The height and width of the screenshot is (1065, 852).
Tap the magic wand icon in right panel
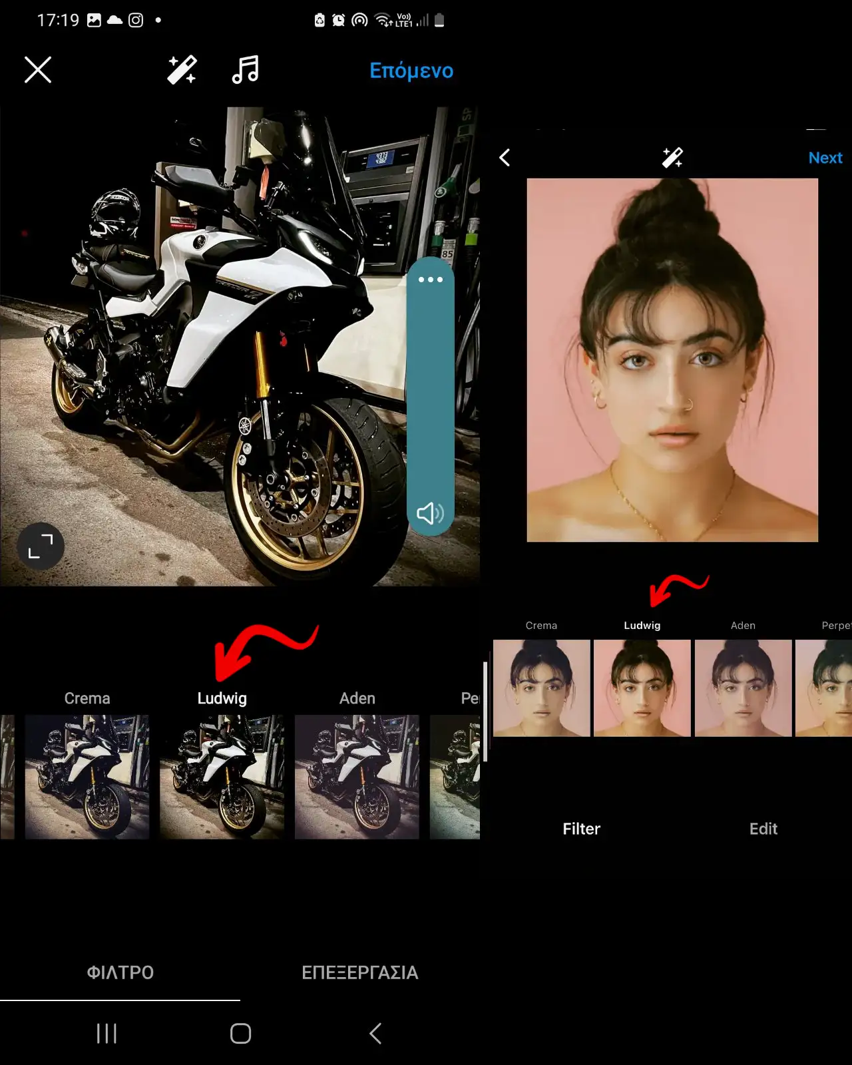(672, 158)
